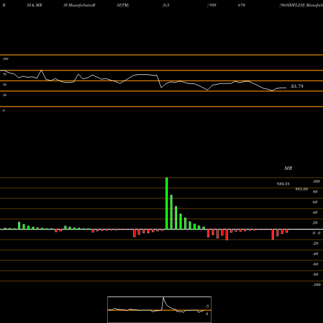
Task: Click the "670" value in header
Action: [242, 5]
